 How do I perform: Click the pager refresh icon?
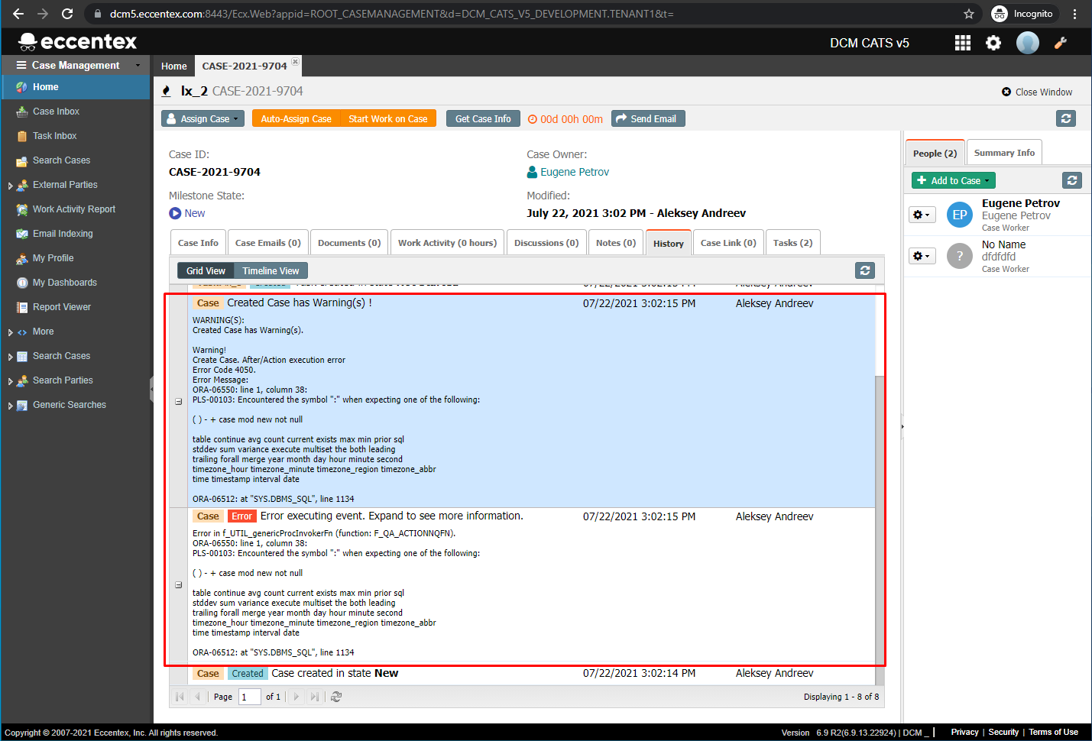tap(336, 697)
